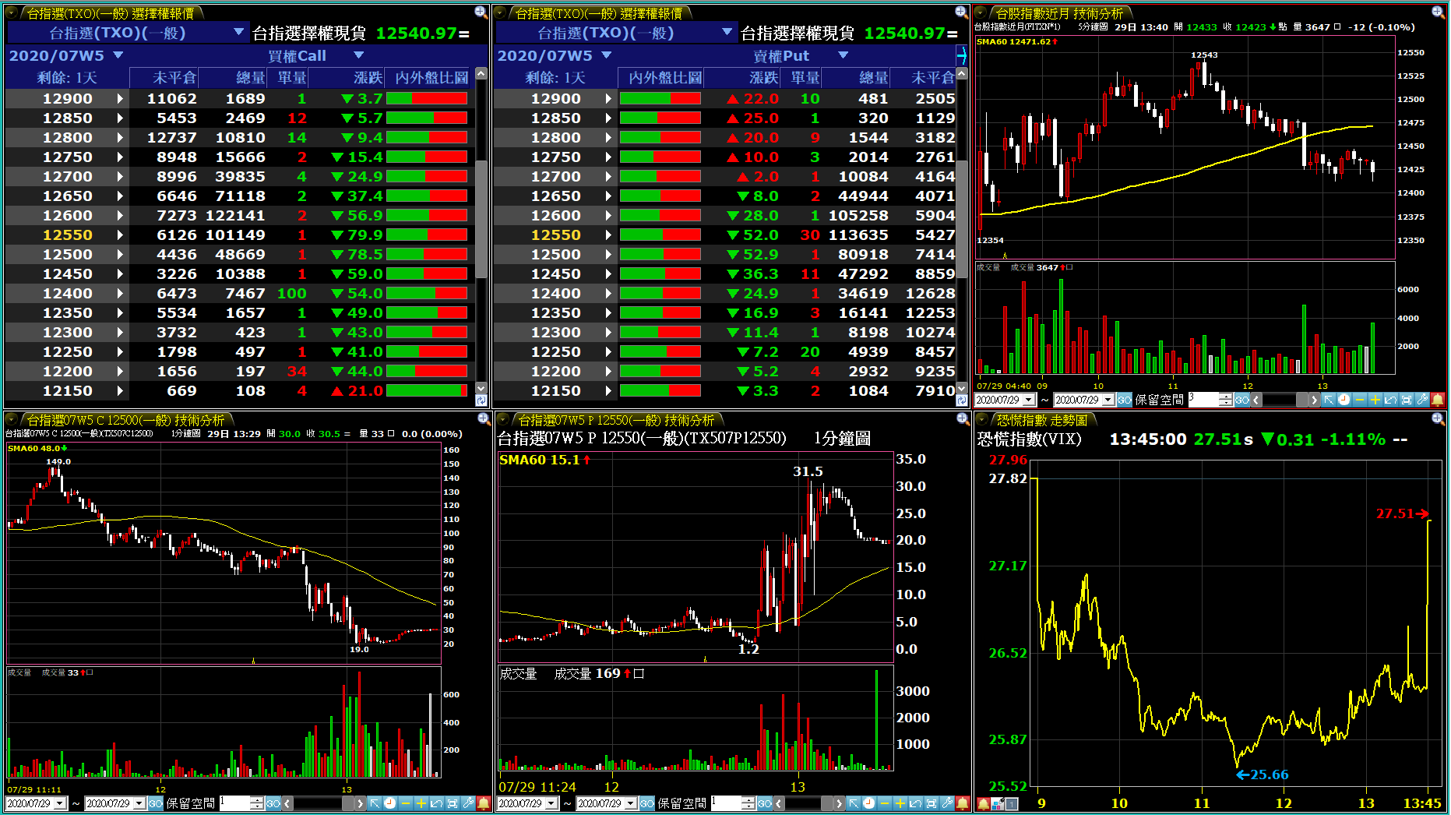Viewport: 1451px width, 815px height.
Task: Open 台指選(TXO) product dropdown in Call panel
Action: [238, 32]
